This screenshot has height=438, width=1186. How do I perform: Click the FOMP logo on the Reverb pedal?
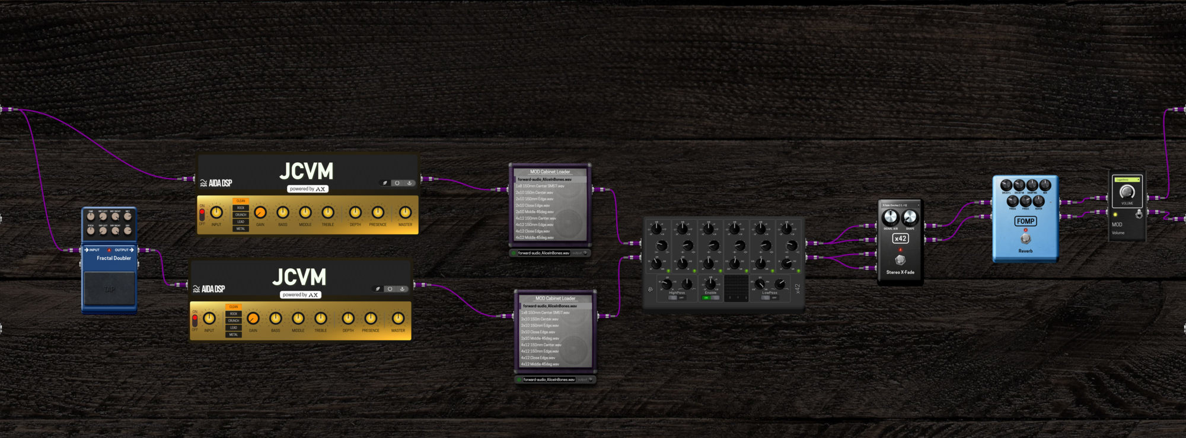click(1025, 221)
